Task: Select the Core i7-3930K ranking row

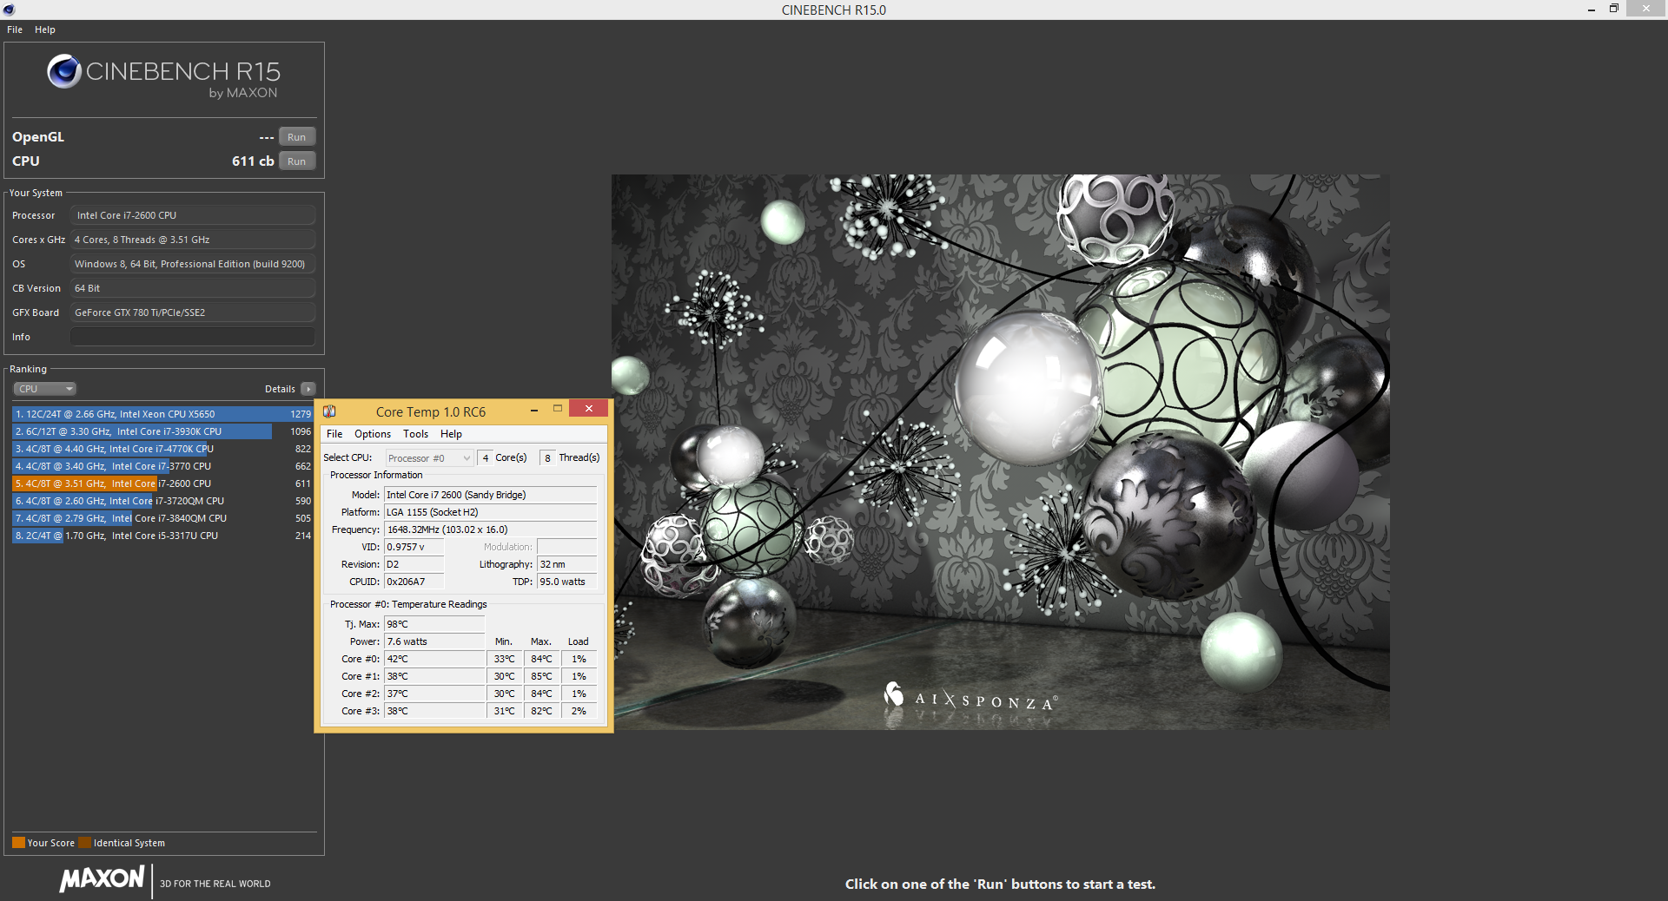Action: (162, 431)
